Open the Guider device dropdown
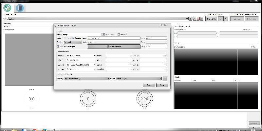 tap(81, 65)
